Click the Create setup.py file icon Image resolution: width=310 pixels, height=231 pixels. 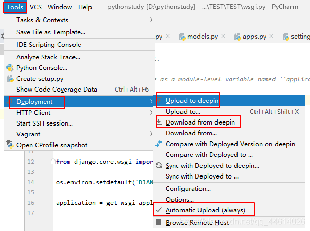pyautogui.click(x=10, y=79)
